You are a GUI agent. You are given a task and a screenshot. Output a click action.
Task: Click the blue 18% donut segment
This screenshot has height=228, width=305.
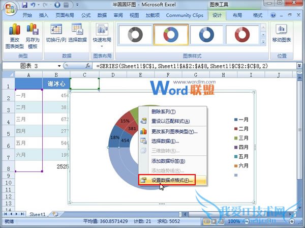click(114, 137)
